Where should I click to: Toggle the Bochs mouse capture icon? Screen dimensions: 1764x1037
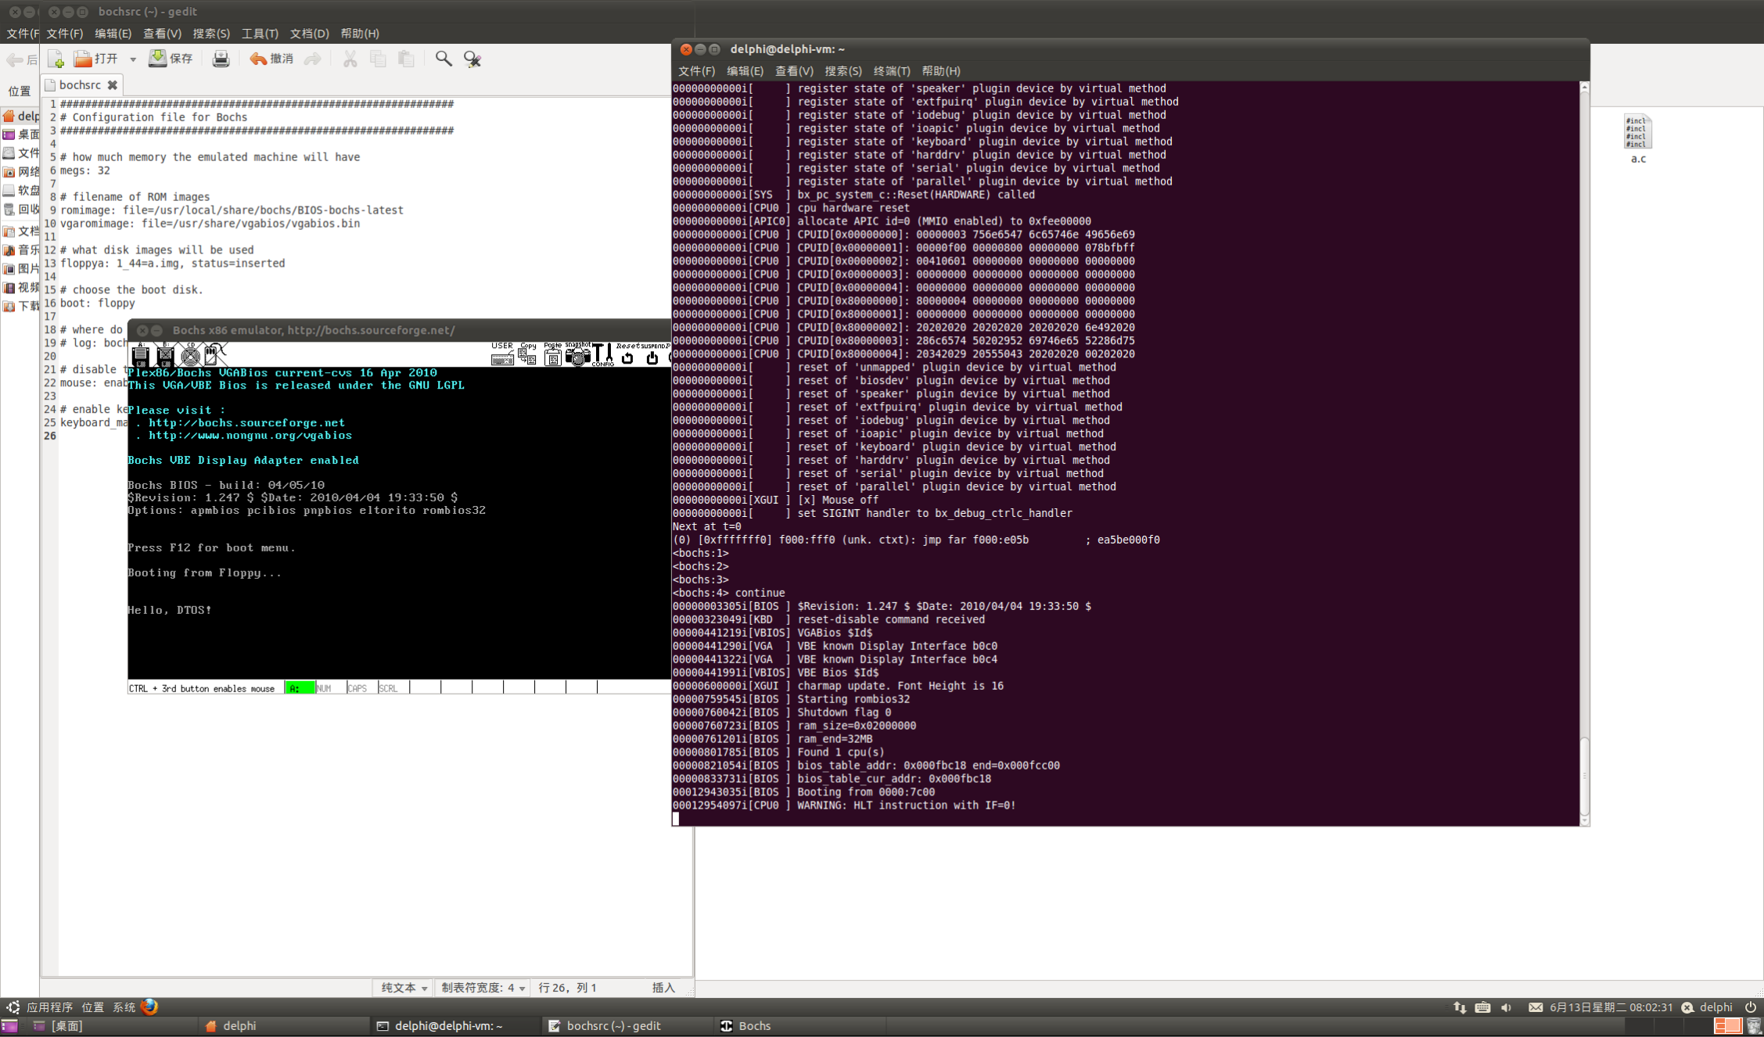pos(214,355)
